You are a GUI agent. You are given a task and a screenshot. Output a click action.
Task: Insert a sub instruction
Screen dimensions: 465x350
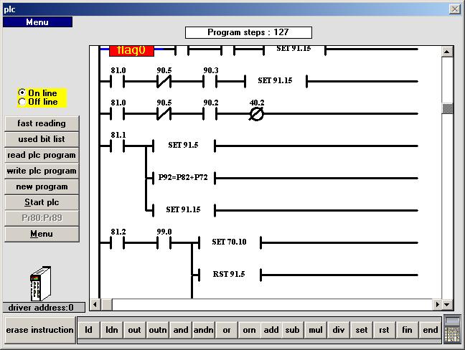(292, 330)
